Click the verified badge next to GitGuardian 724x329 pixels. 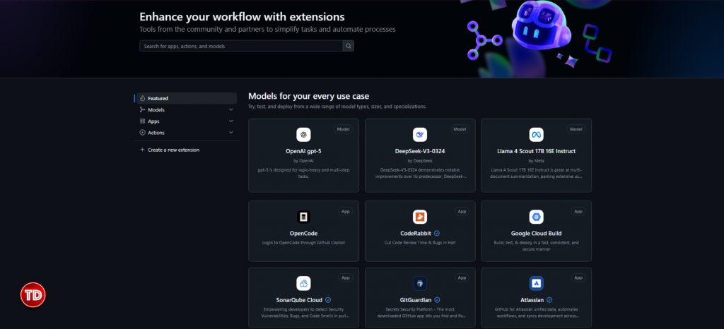pos(437,300)
